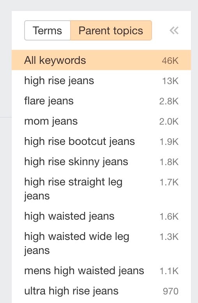Open the high rise jeans topic
Image resolution: width=198 pixels, height=303 pixels.
pos(101,81)
